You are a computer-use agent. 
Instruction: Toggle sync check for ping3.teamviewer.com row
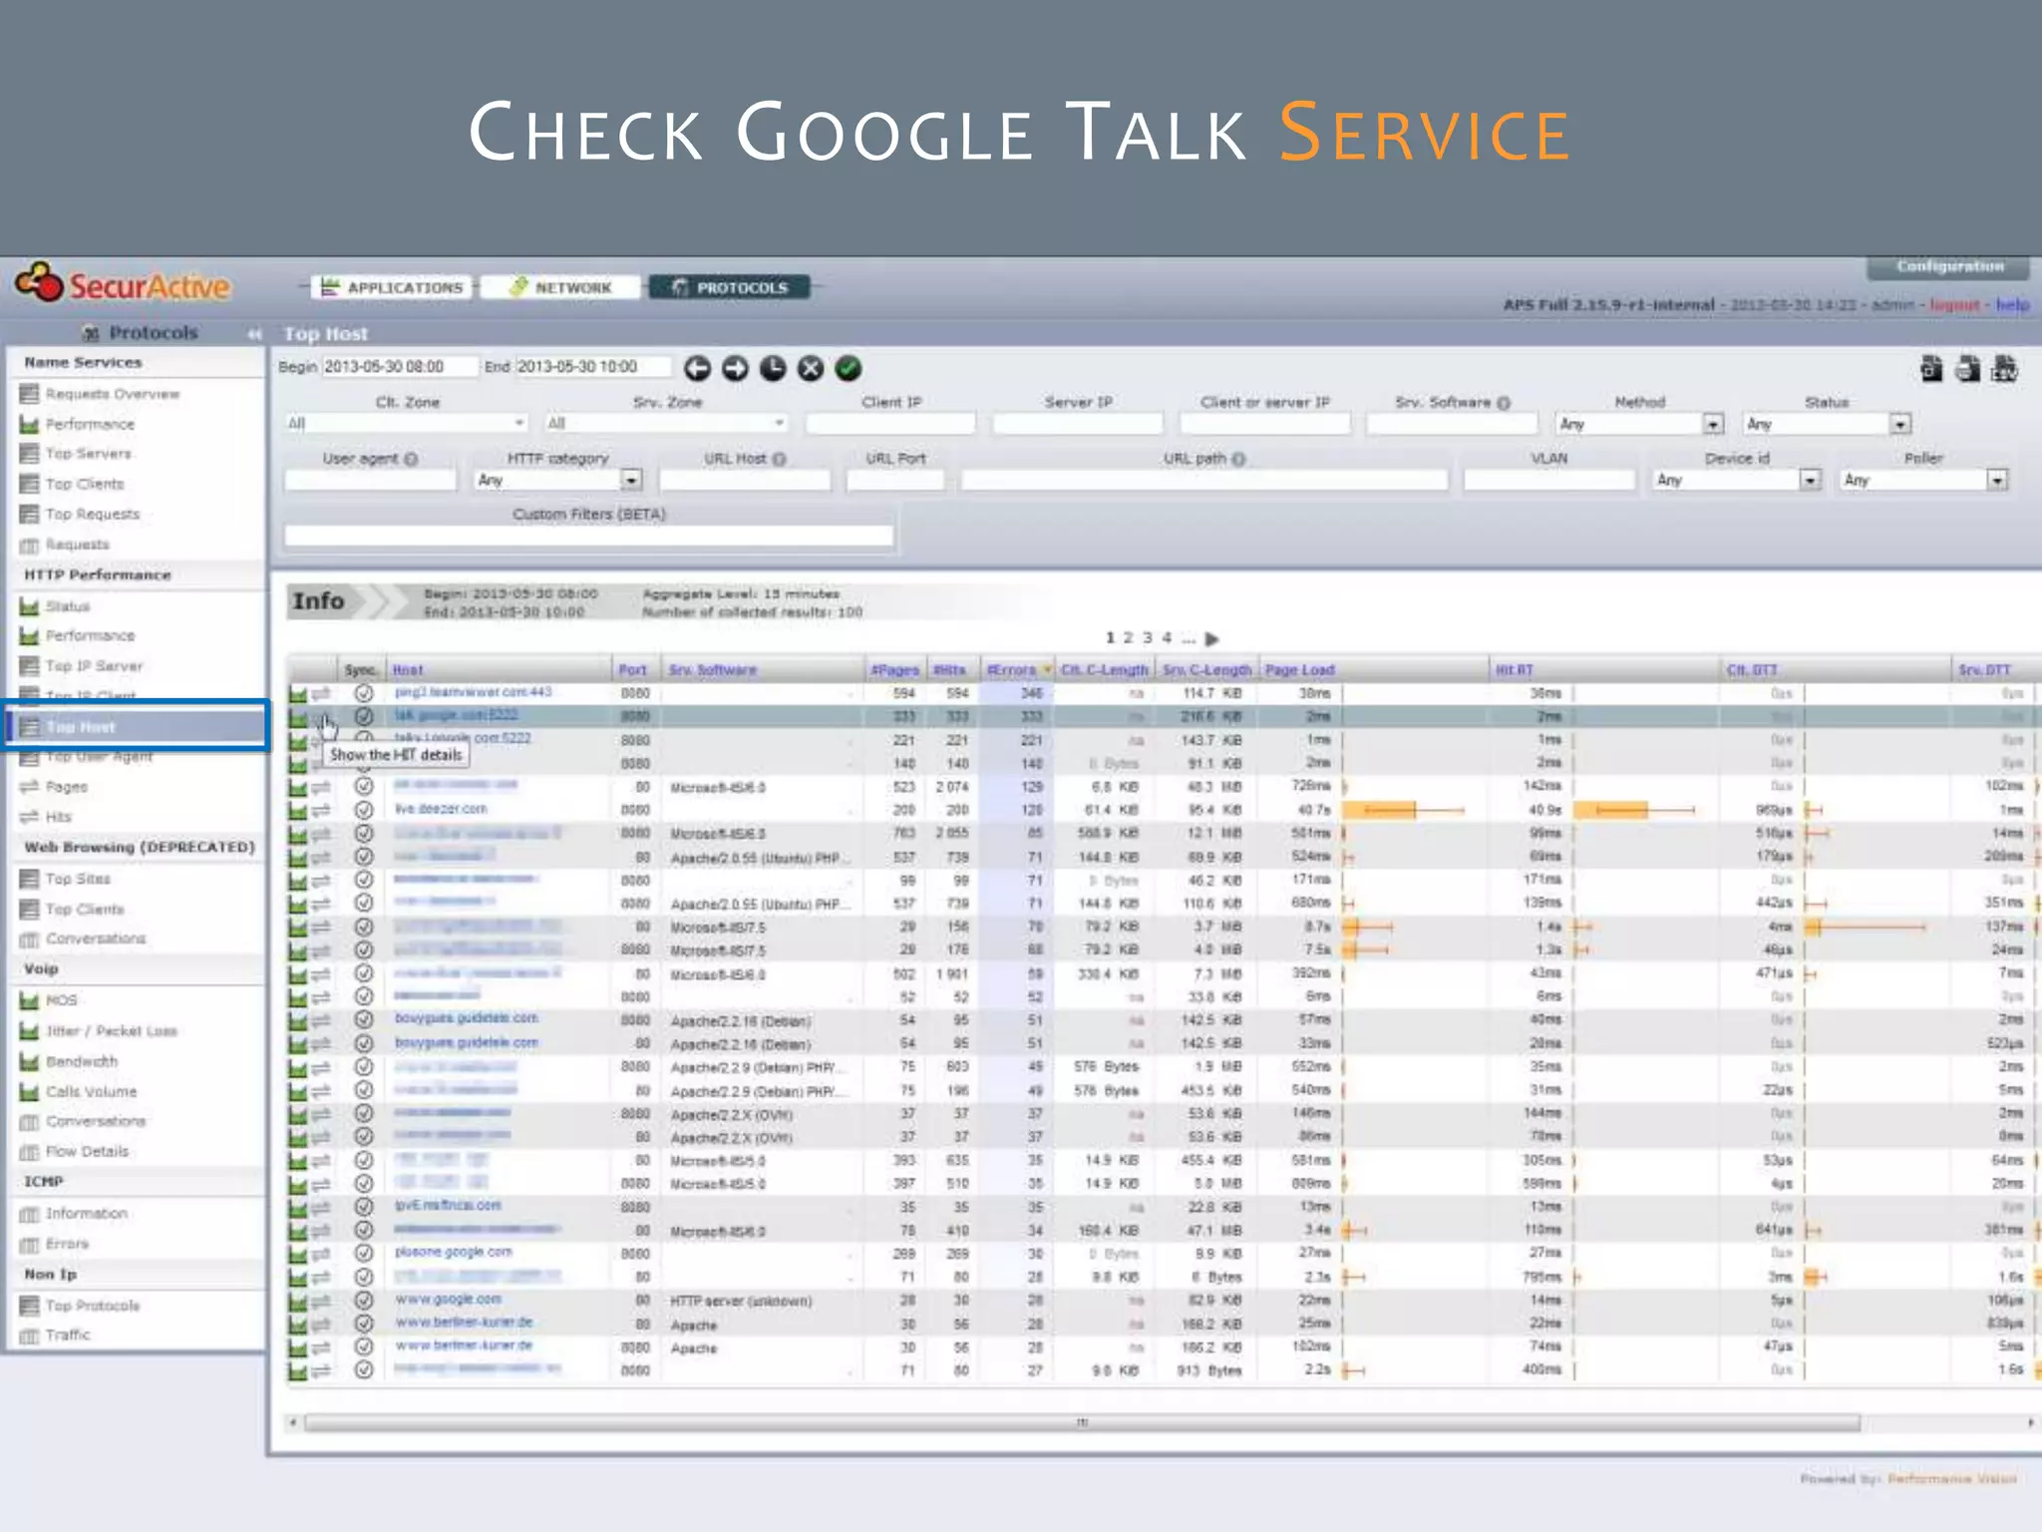[364, 693]
